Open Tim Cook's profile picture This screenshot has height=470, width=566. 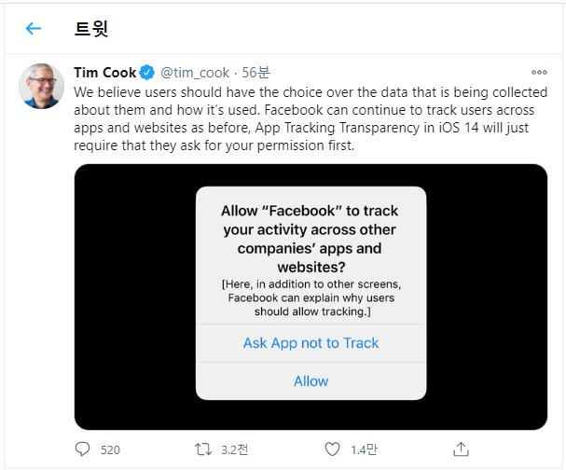pyautogui.click(x=41, y=87)
